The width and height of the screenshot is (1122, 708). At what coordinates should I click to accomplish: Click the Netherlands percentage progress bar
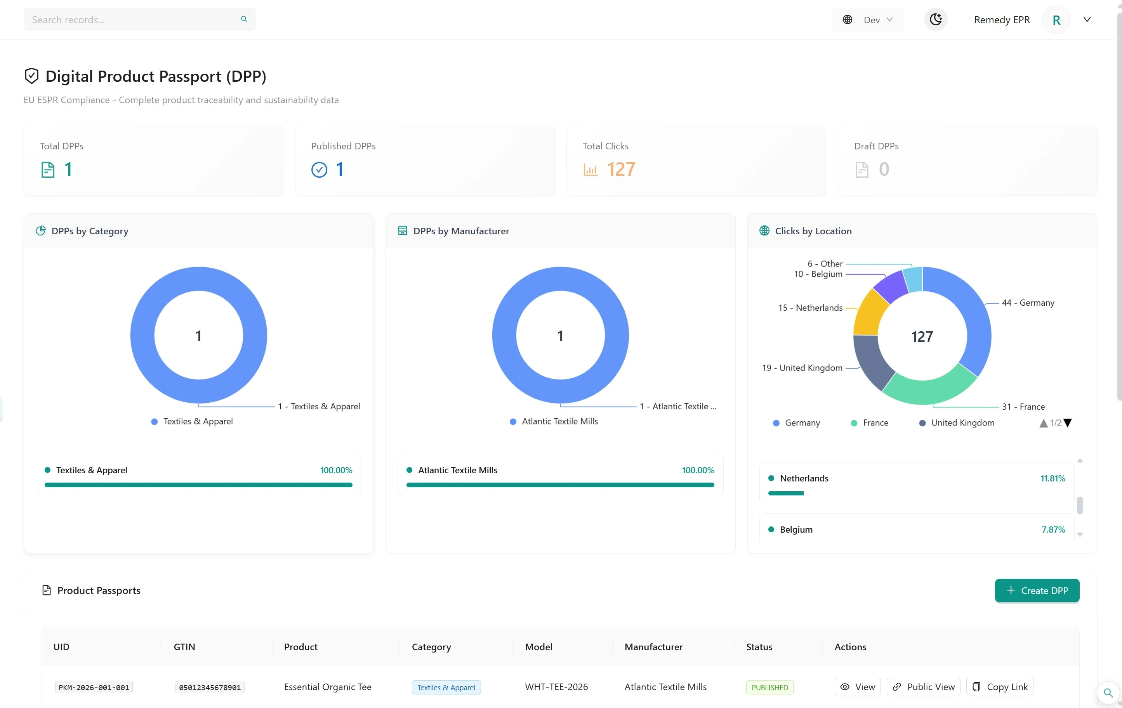point(786,493)
